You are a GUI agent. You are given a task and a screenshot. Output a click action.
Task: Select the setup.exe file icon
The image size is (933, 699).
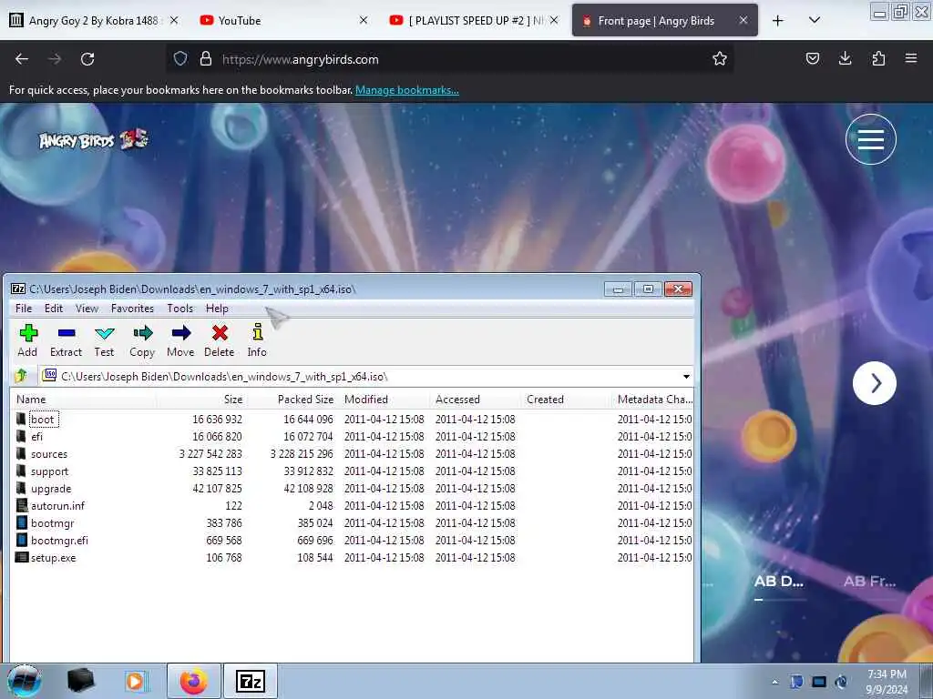point(22,558)
